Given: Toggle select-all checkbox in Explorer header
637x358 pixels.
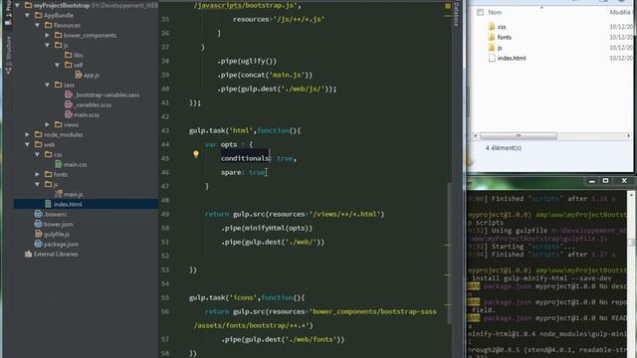Looking at the screenshot, I should click(x=480, y=13).
